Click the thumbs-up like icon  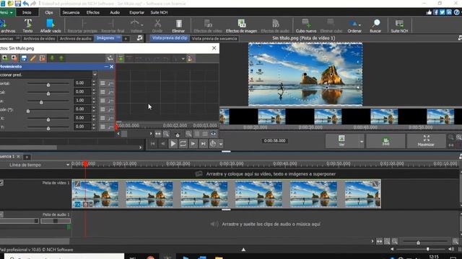429,12
